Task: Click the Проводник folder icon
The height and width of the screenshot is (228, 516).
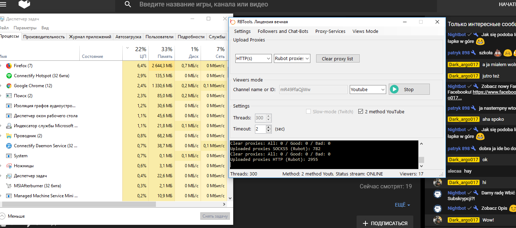Action: click(x=9, y=136)
